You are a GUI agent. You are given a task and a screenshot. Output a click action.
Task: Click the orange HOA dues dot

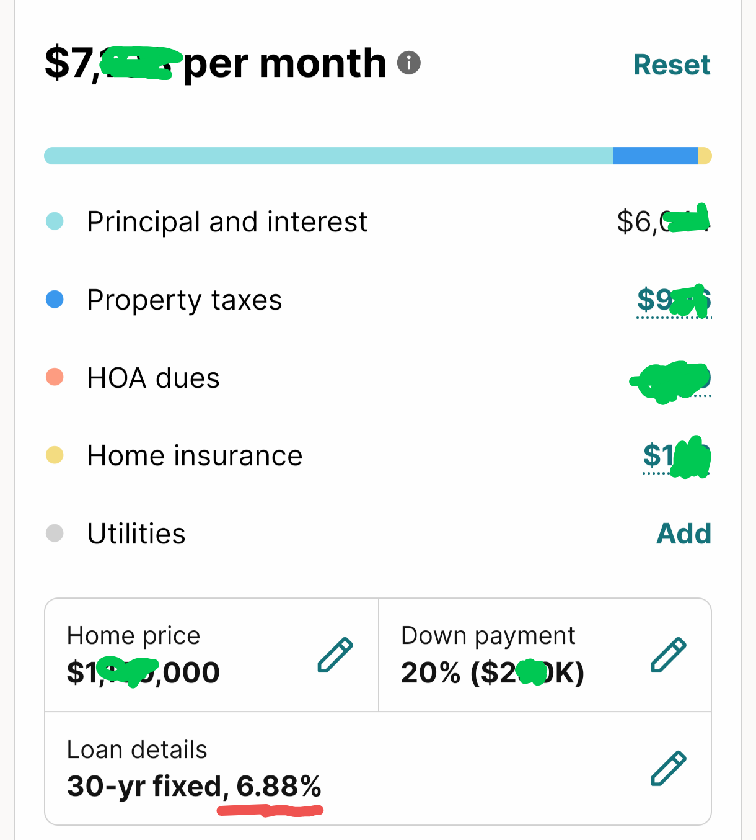click(x=55, y=377)
